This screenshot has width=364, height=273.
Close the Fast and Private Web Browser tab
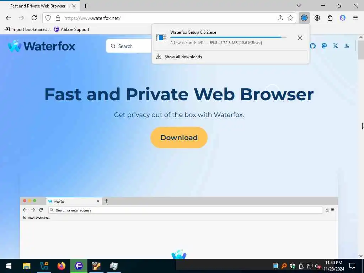(x=74, y=6)
